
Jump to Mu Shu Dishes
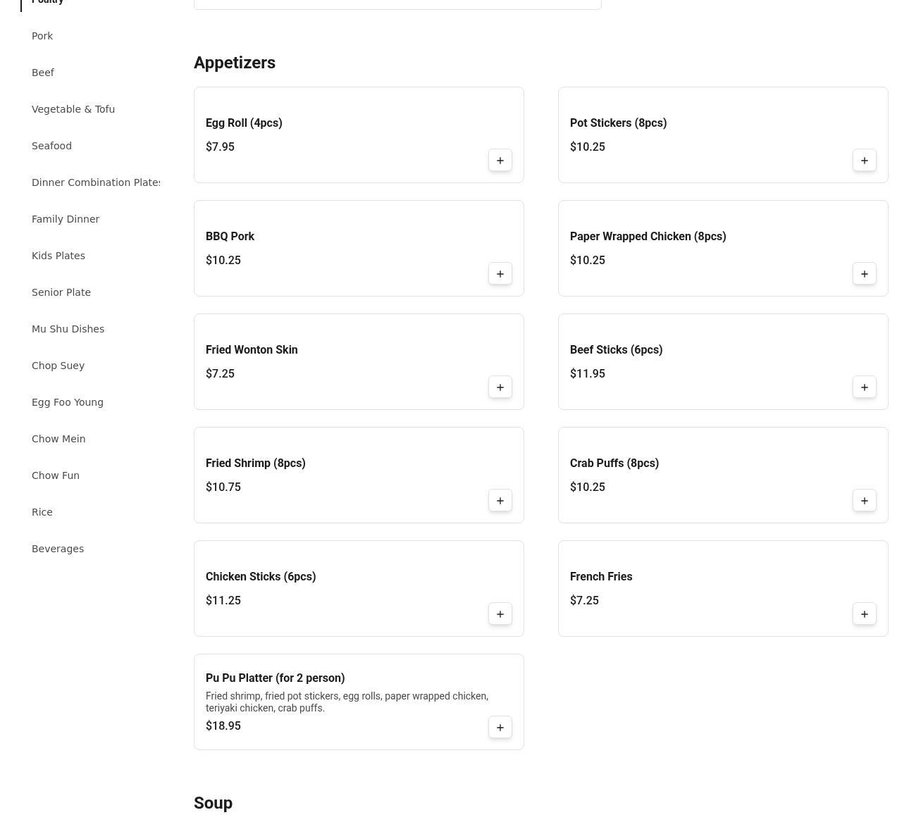coord(68,329)
